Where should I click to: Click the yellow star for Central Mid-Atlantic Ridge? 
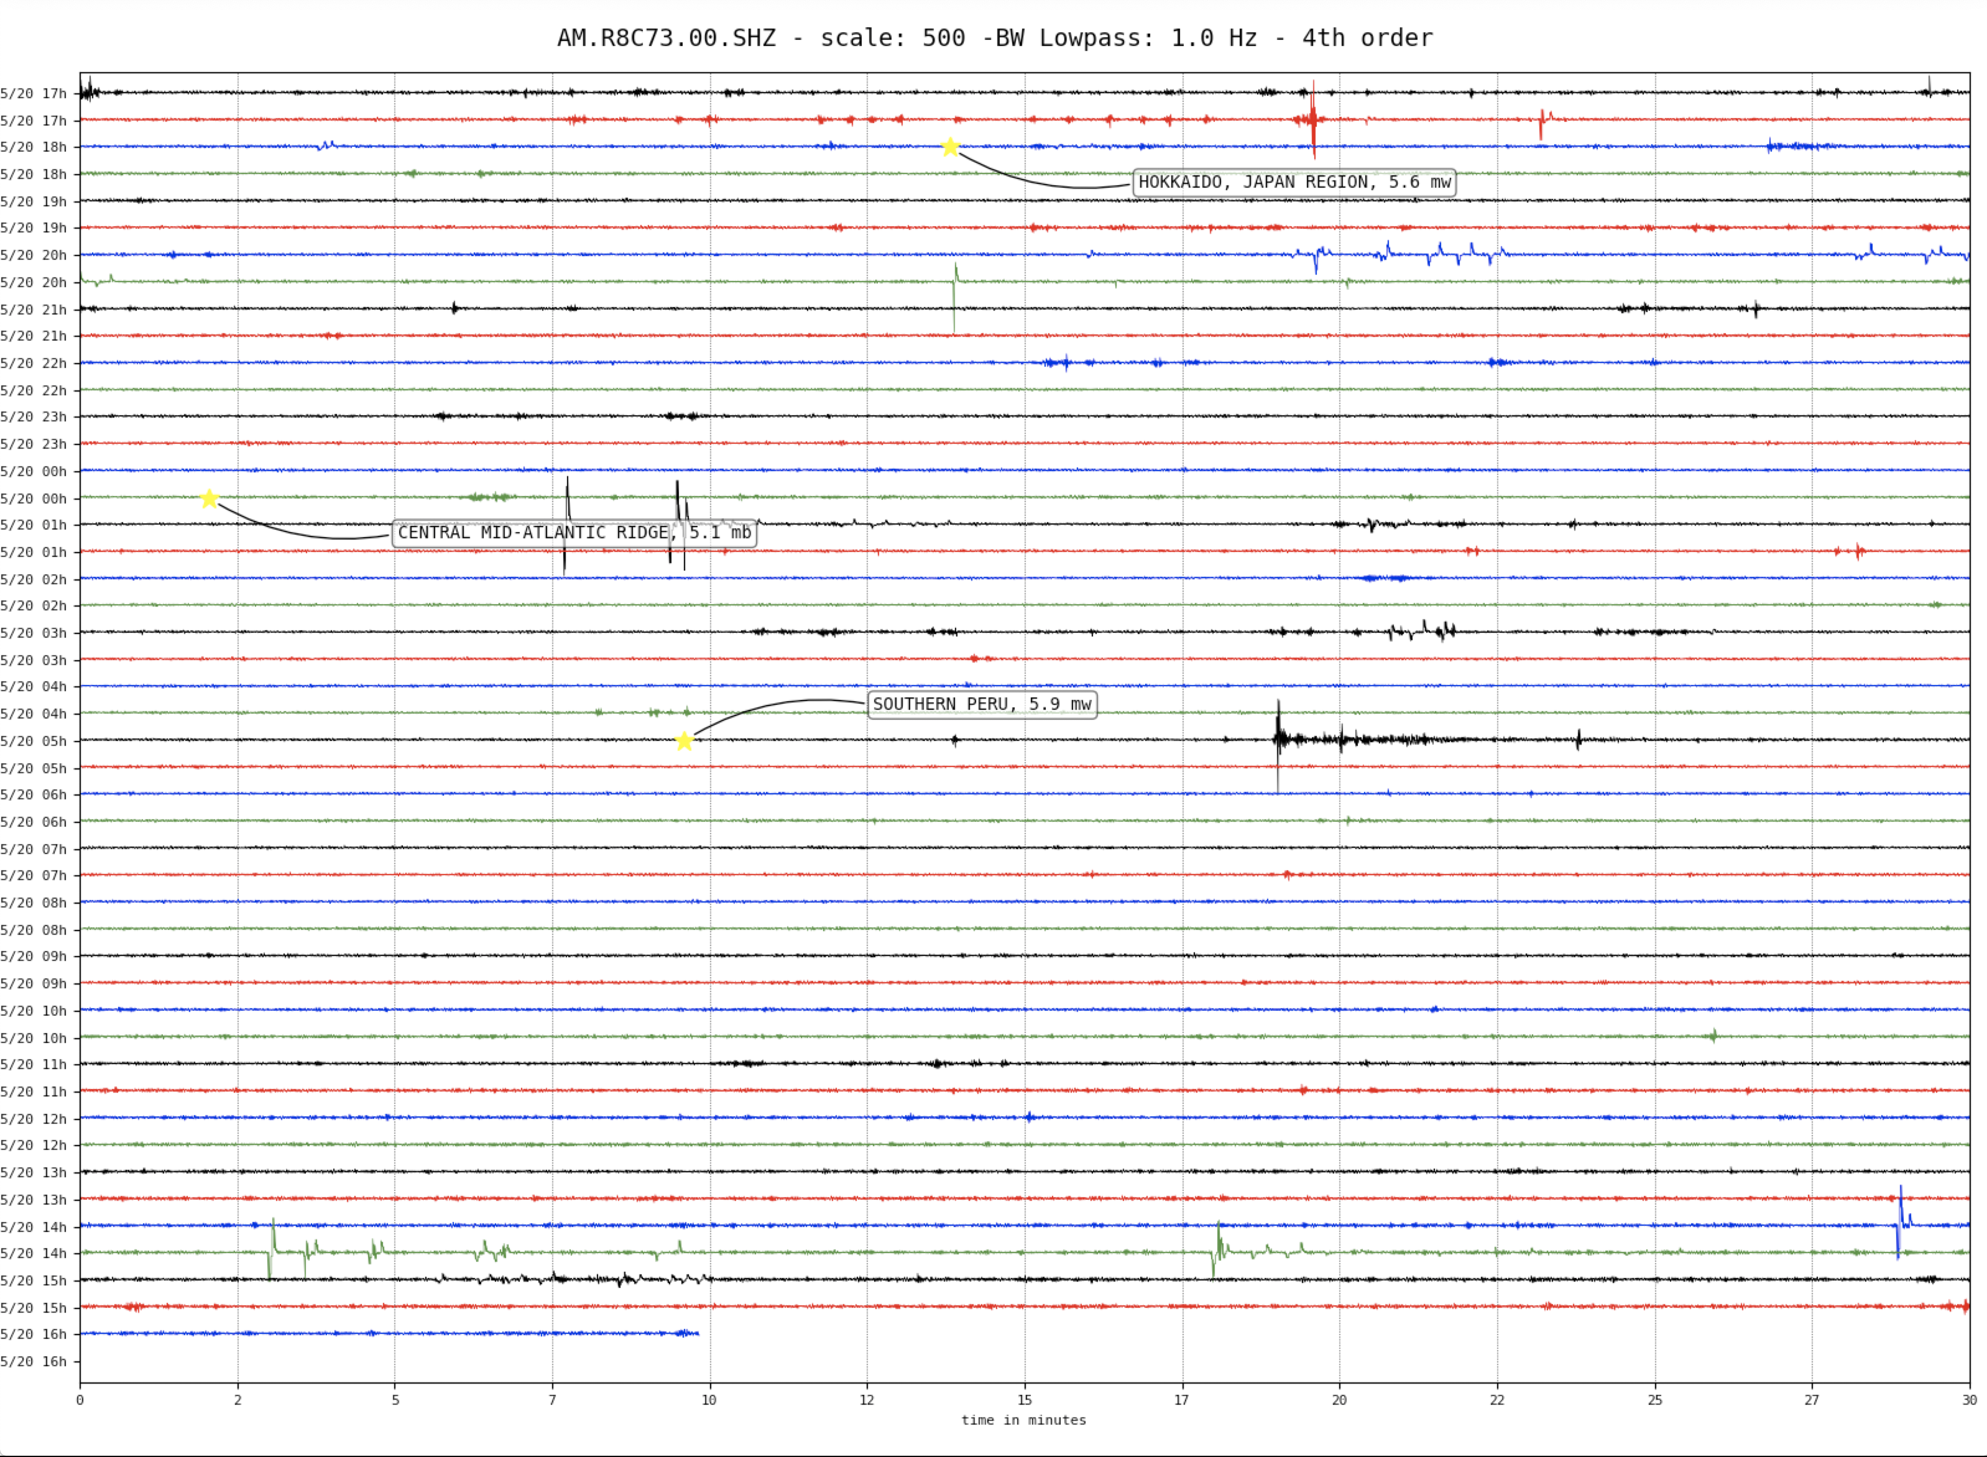(x=209, y=499)
